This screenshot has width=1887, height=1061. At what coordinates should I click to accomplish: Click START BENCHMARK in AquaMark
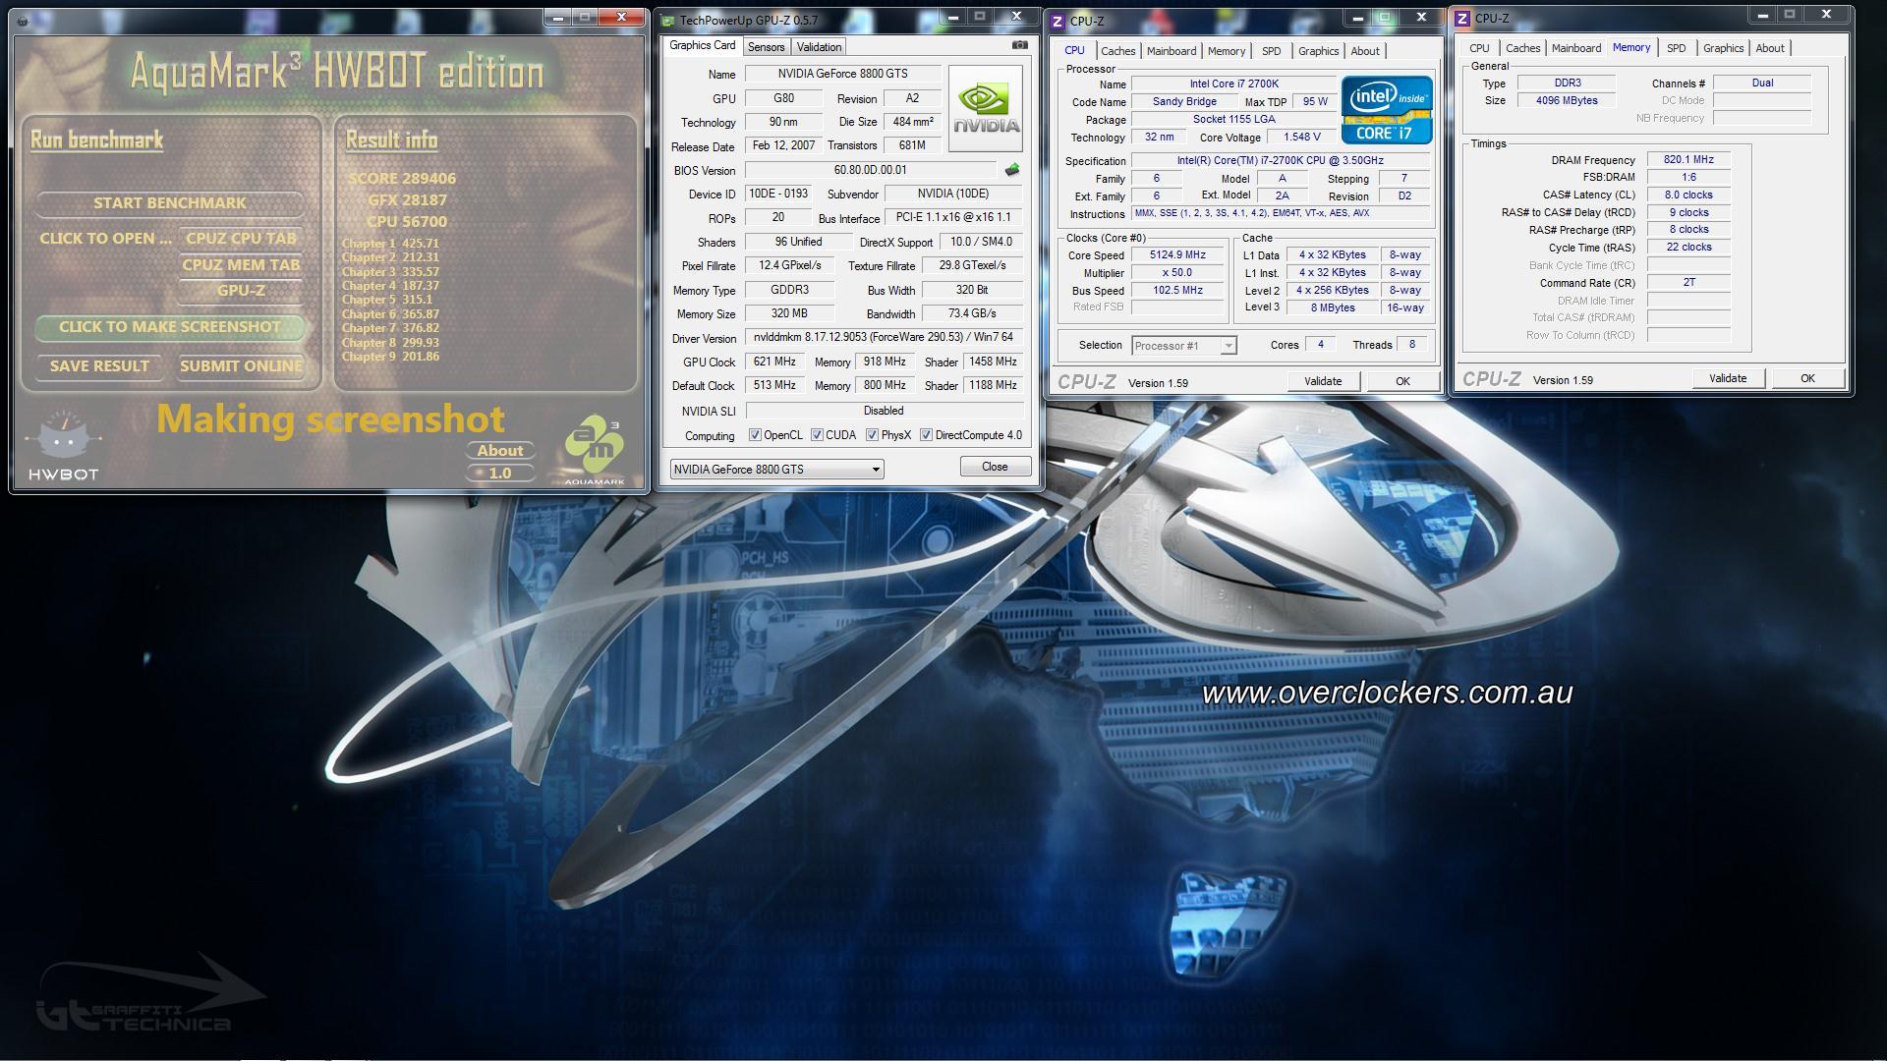coord(169,203)
